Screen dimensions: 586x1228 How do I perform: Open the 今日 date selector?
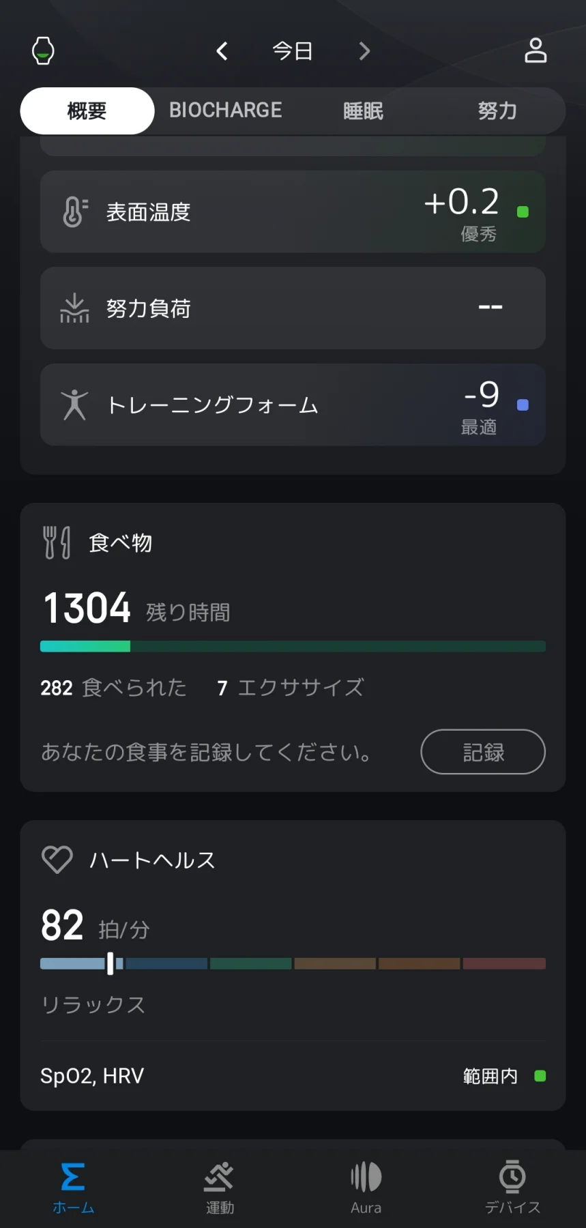[293, 51]
